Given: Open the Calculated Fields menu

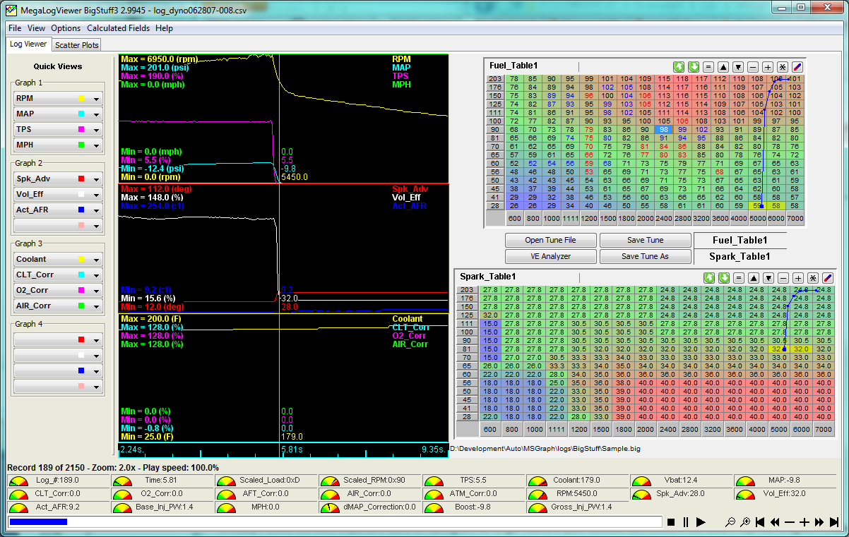Looking at the screenshot, I should [x=118, y=28].
